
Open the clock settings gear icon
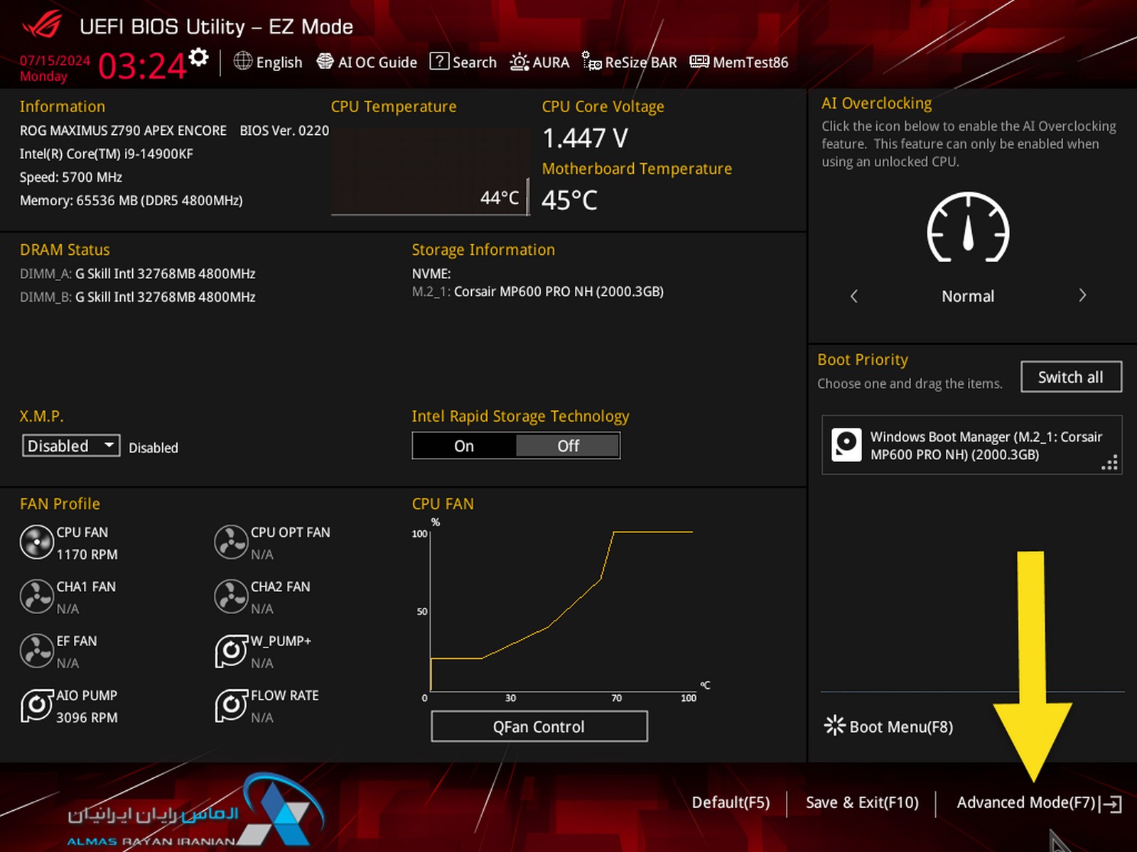pyautogui.click(x=199, y=57)
